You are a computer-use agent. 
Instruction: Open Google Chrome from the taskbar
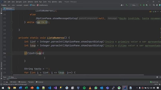tap(9, 88)
